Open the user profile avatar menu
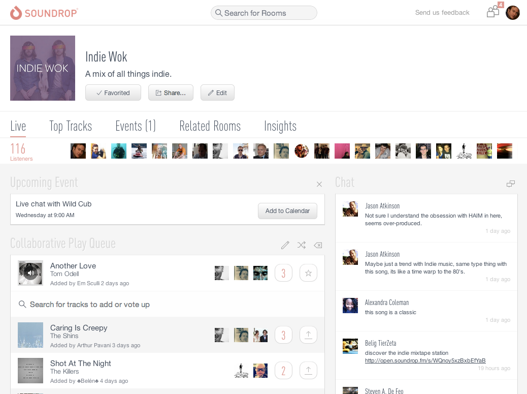Viewport: 527px width, 394px height. point(513,13)
